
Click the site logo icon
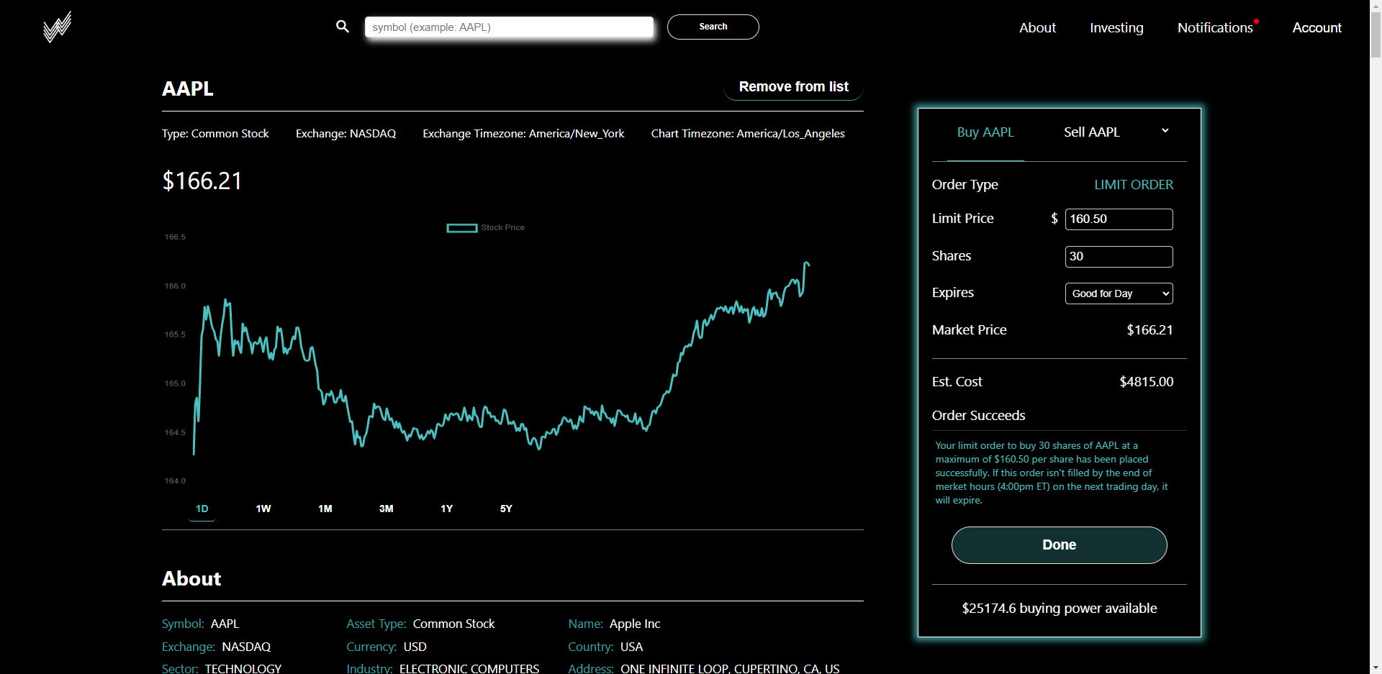57,27
